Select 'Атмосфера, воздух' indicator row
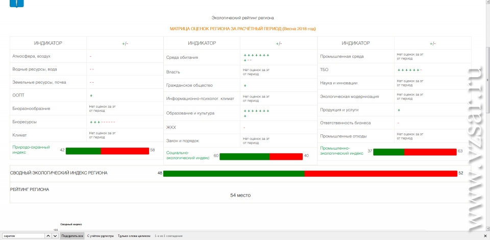The width and height of the screenshot is (490, 240). 31,56
